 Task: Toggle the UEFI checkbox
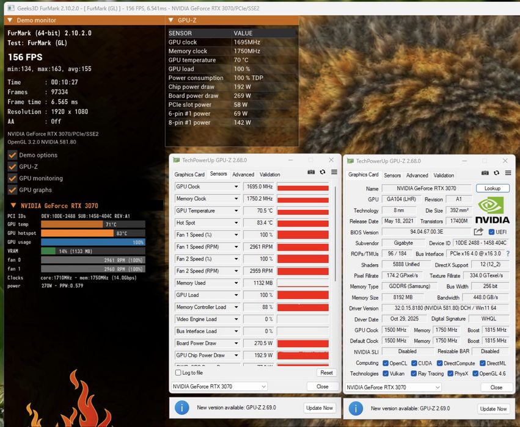click(491, 232)
